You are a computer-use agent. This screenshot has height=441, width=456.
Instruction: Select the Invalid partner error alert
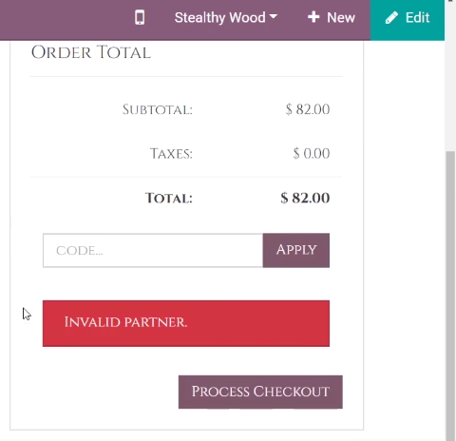(186, 323)
